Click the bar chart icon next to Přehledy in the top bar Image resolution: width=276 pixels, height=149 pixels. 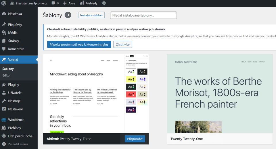81,3
